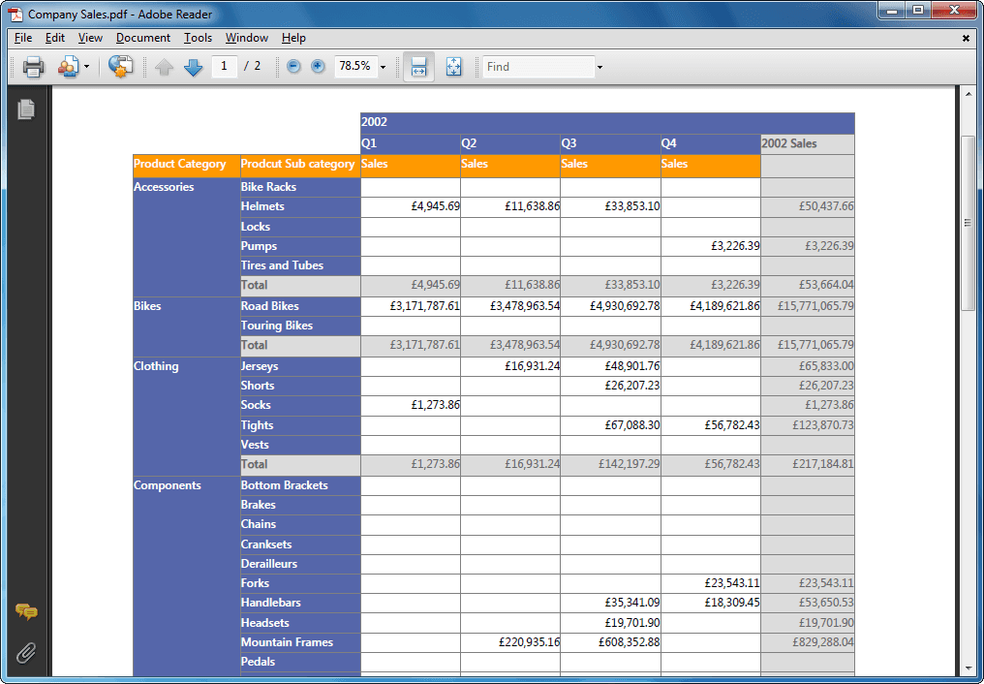Open the Find options dropdown arrow

click(600, 67)
